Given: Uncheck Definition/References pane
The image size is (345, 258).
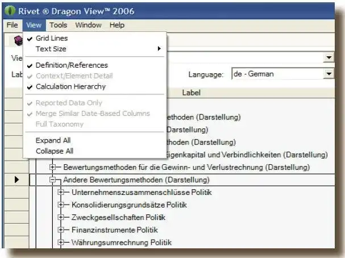Looking at the screenshot, I should [x=94, y=65].
